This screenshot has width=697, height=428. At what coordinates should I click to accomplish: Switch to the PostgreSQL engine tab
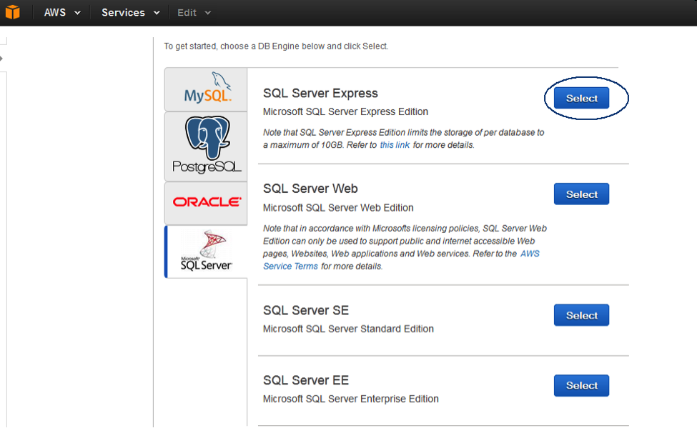pos(206,146)
